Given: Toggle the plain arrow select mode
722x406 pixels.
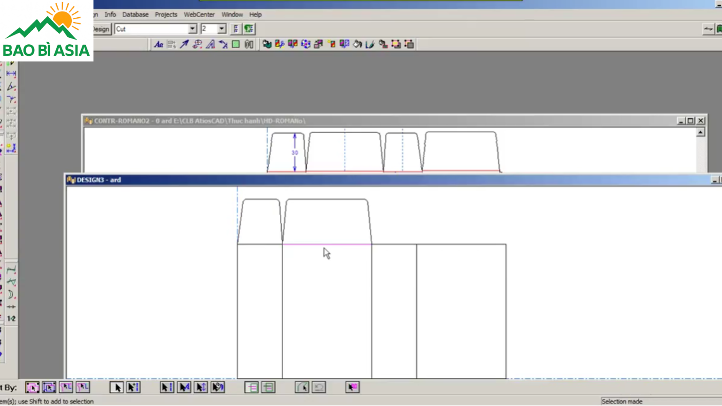Looking at the screenshot, I should (x=117, y=387).
